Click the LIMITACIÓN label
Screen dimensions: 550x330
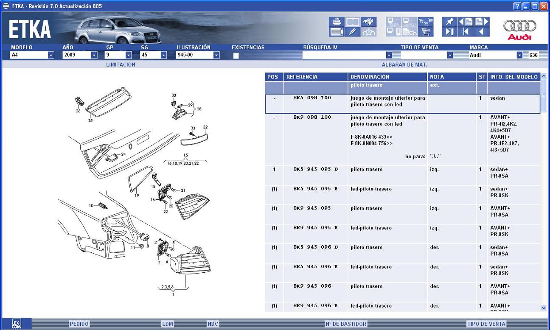tap(121, 65)
